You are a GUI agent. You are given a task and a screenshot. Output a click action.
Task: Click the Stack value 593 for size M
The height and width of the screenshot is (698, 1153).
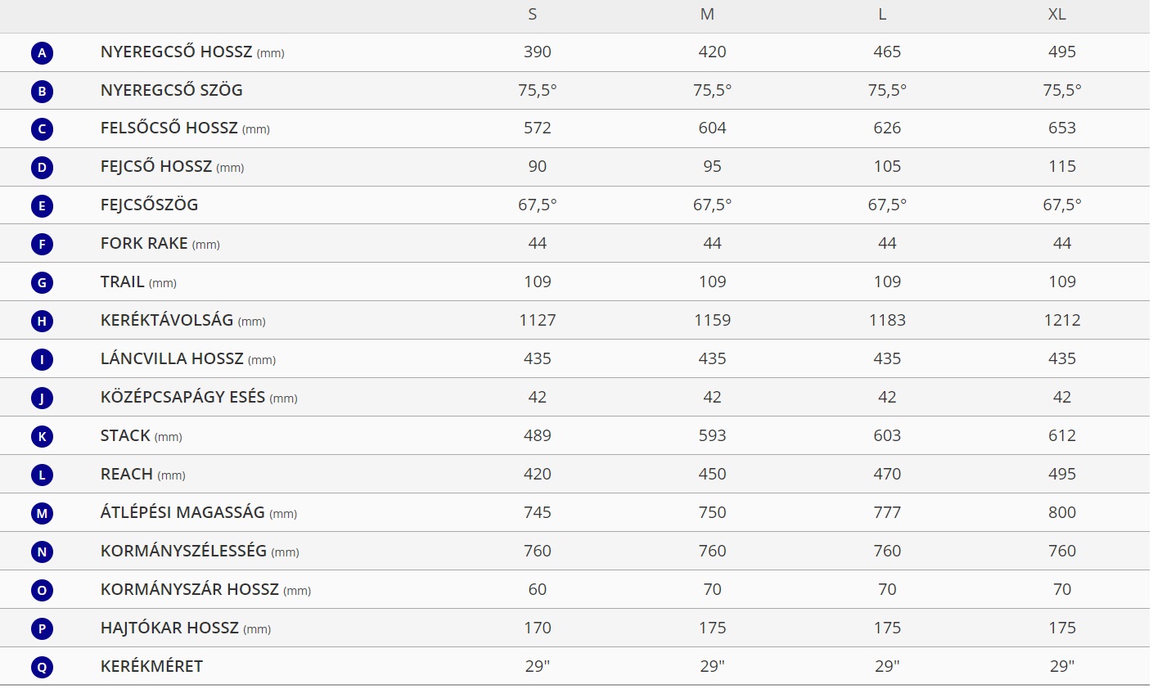pos(713,435)
